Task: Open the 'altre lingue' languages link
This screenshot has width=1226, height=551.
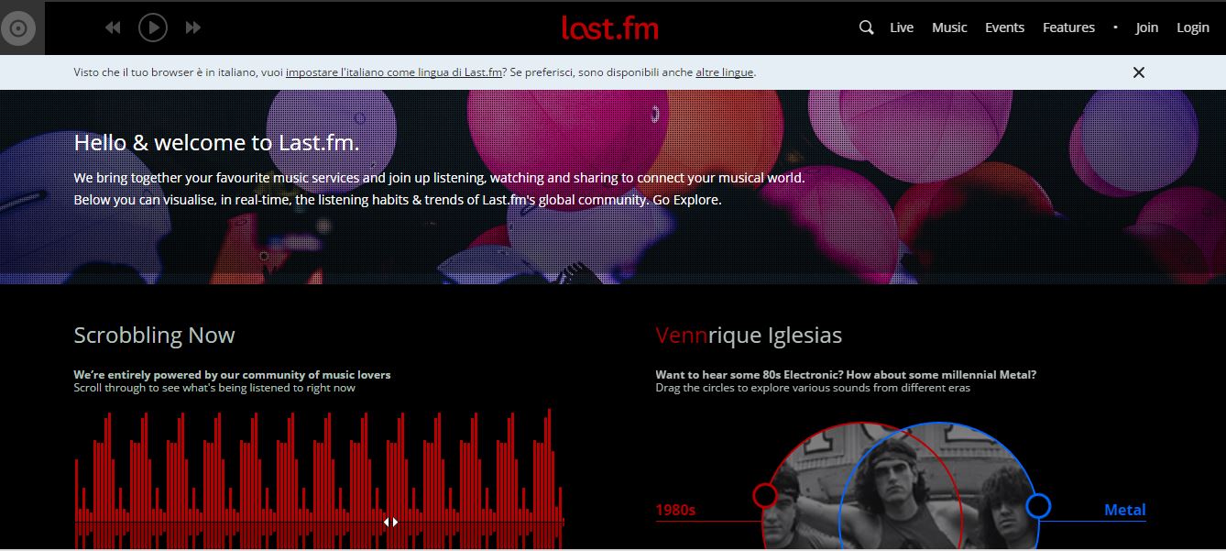Action: [724, 72]
